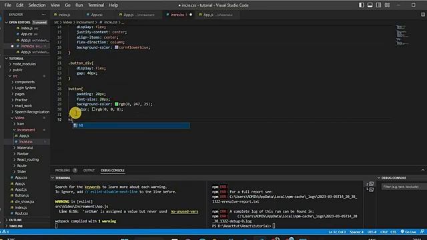Open the Go menu

click(67, 5)
